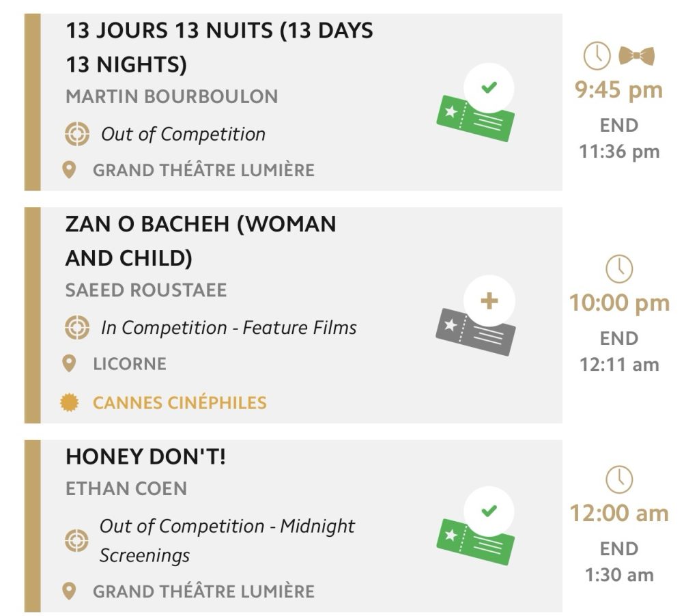Click the location pin next to Licorne

69,363
